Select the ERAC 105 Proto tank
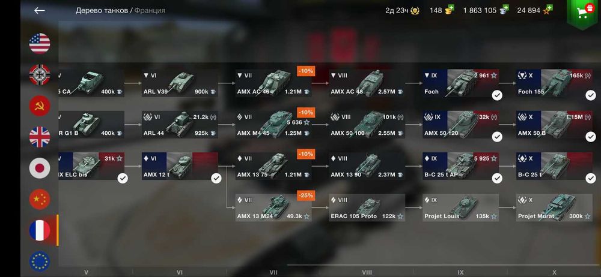The height and width of the screenshot is (277, 601). [367, 207]
